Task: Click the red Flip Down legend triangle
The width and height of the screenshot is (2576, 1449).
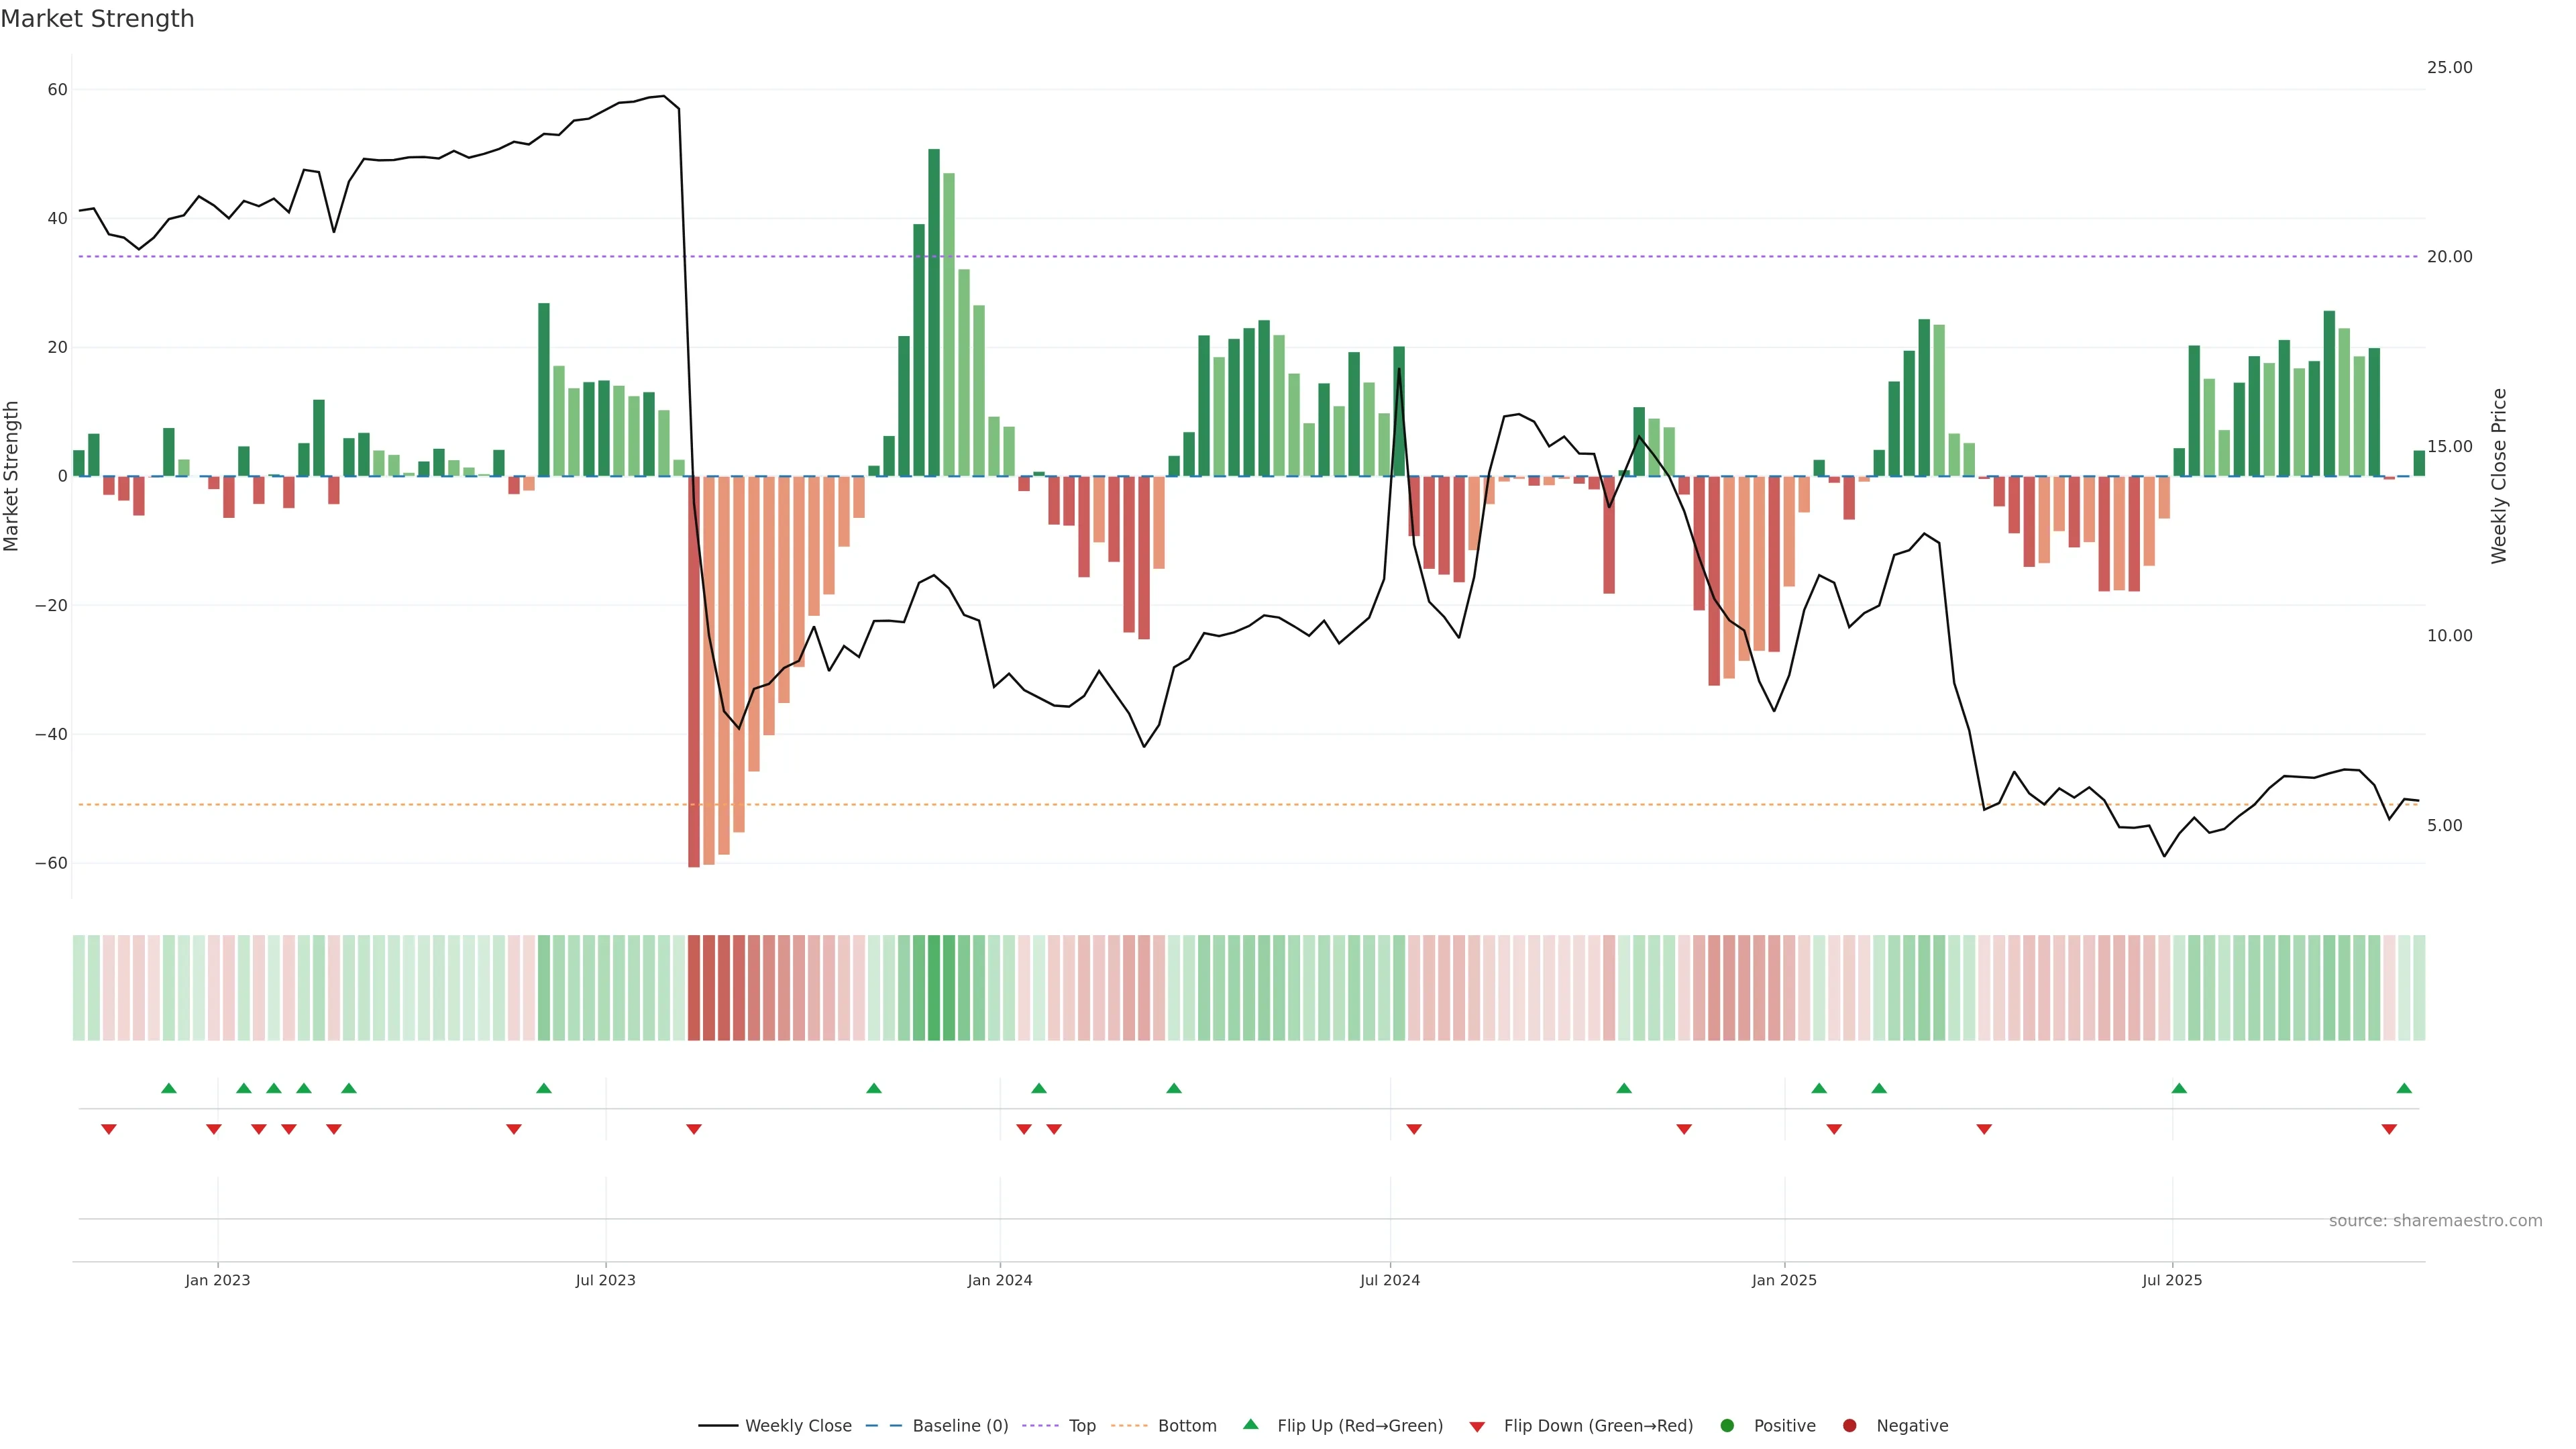Action: coord(1477,1427)
